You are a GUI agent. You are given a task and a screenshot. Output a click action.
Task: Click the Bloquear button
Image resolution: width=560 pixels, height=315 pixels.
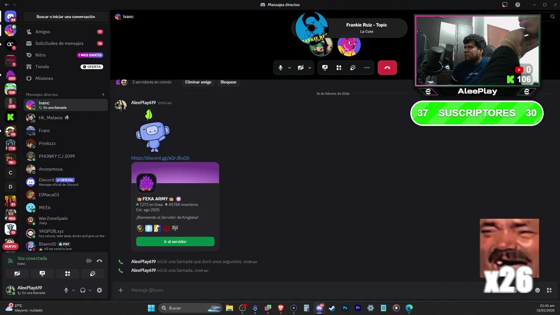(228, 82)
